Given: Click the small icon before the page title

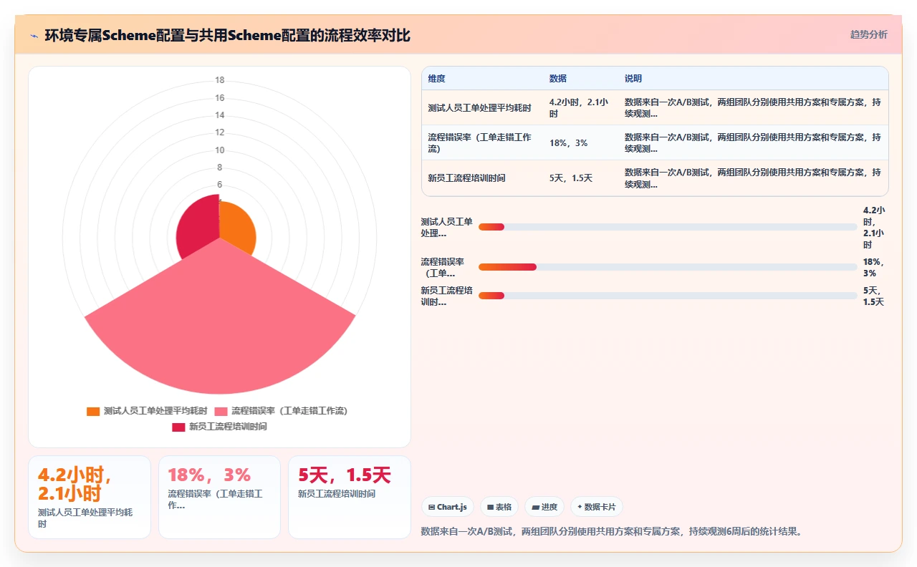Looking at the screenshot, I should point(34,35).
